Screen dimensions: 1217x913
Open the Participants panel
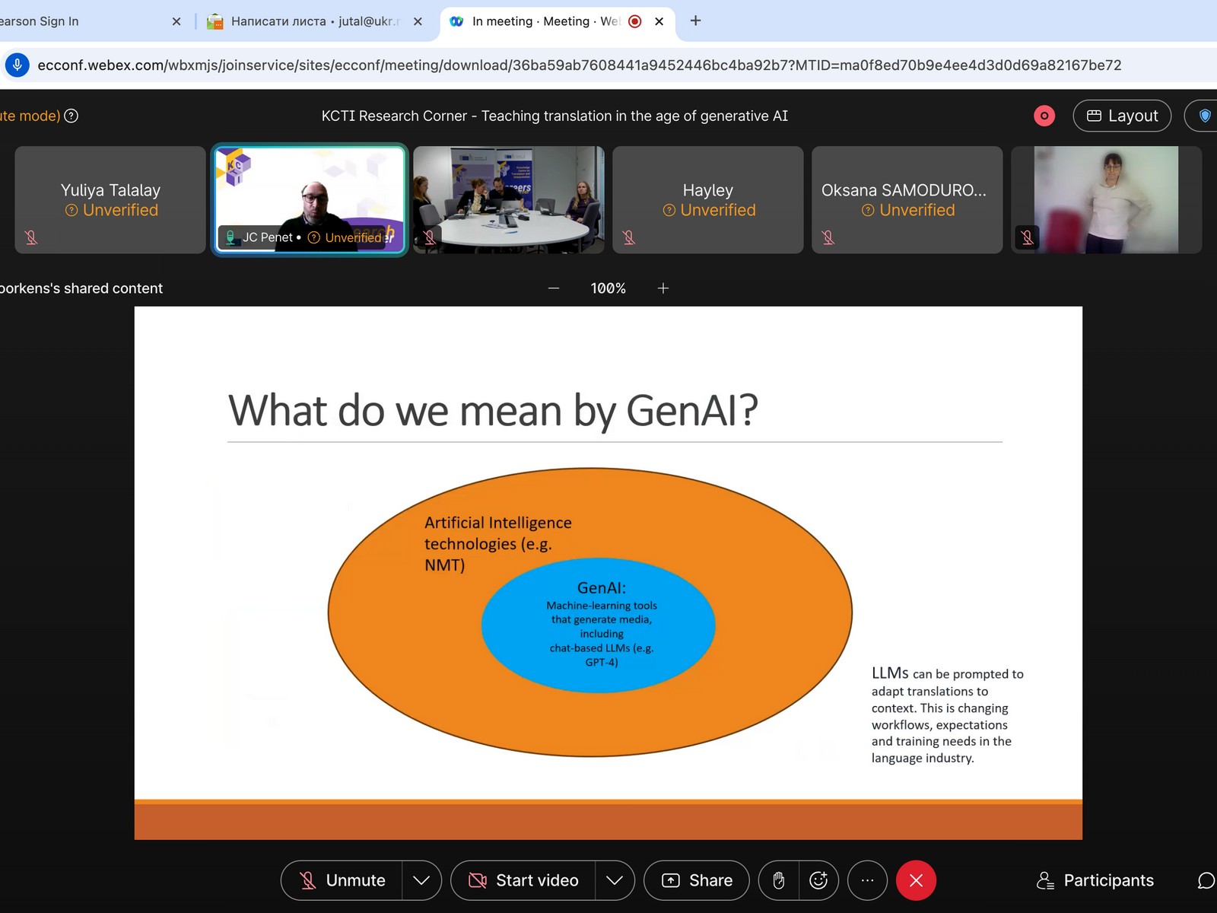[1095, 880]
